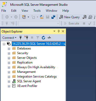The height and width of the screenshot is (101, 96).
Task: Select Always On High Availability tree item
Action: pyautogui.click(x=36, y=67)
